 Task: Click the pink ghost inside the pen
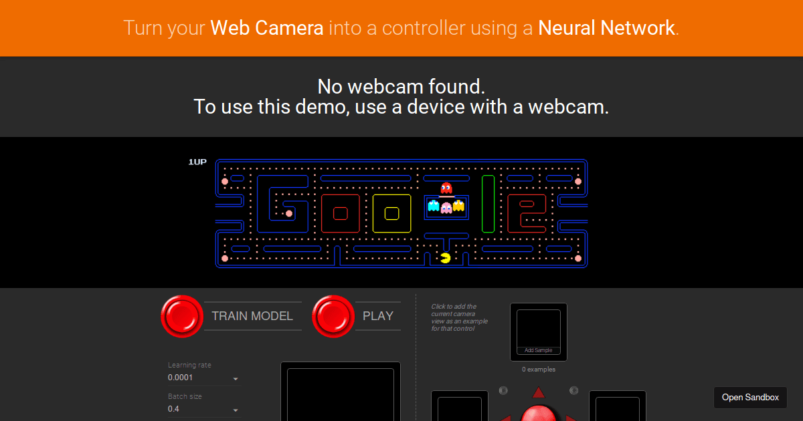[x=446, y=207]
